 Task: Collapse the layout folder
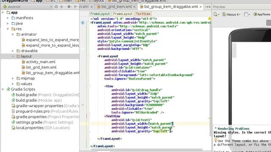point(13,56)
